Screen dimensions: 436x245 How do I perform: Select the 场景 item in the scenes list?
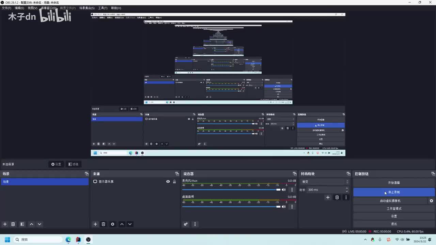tap(44, 182)
